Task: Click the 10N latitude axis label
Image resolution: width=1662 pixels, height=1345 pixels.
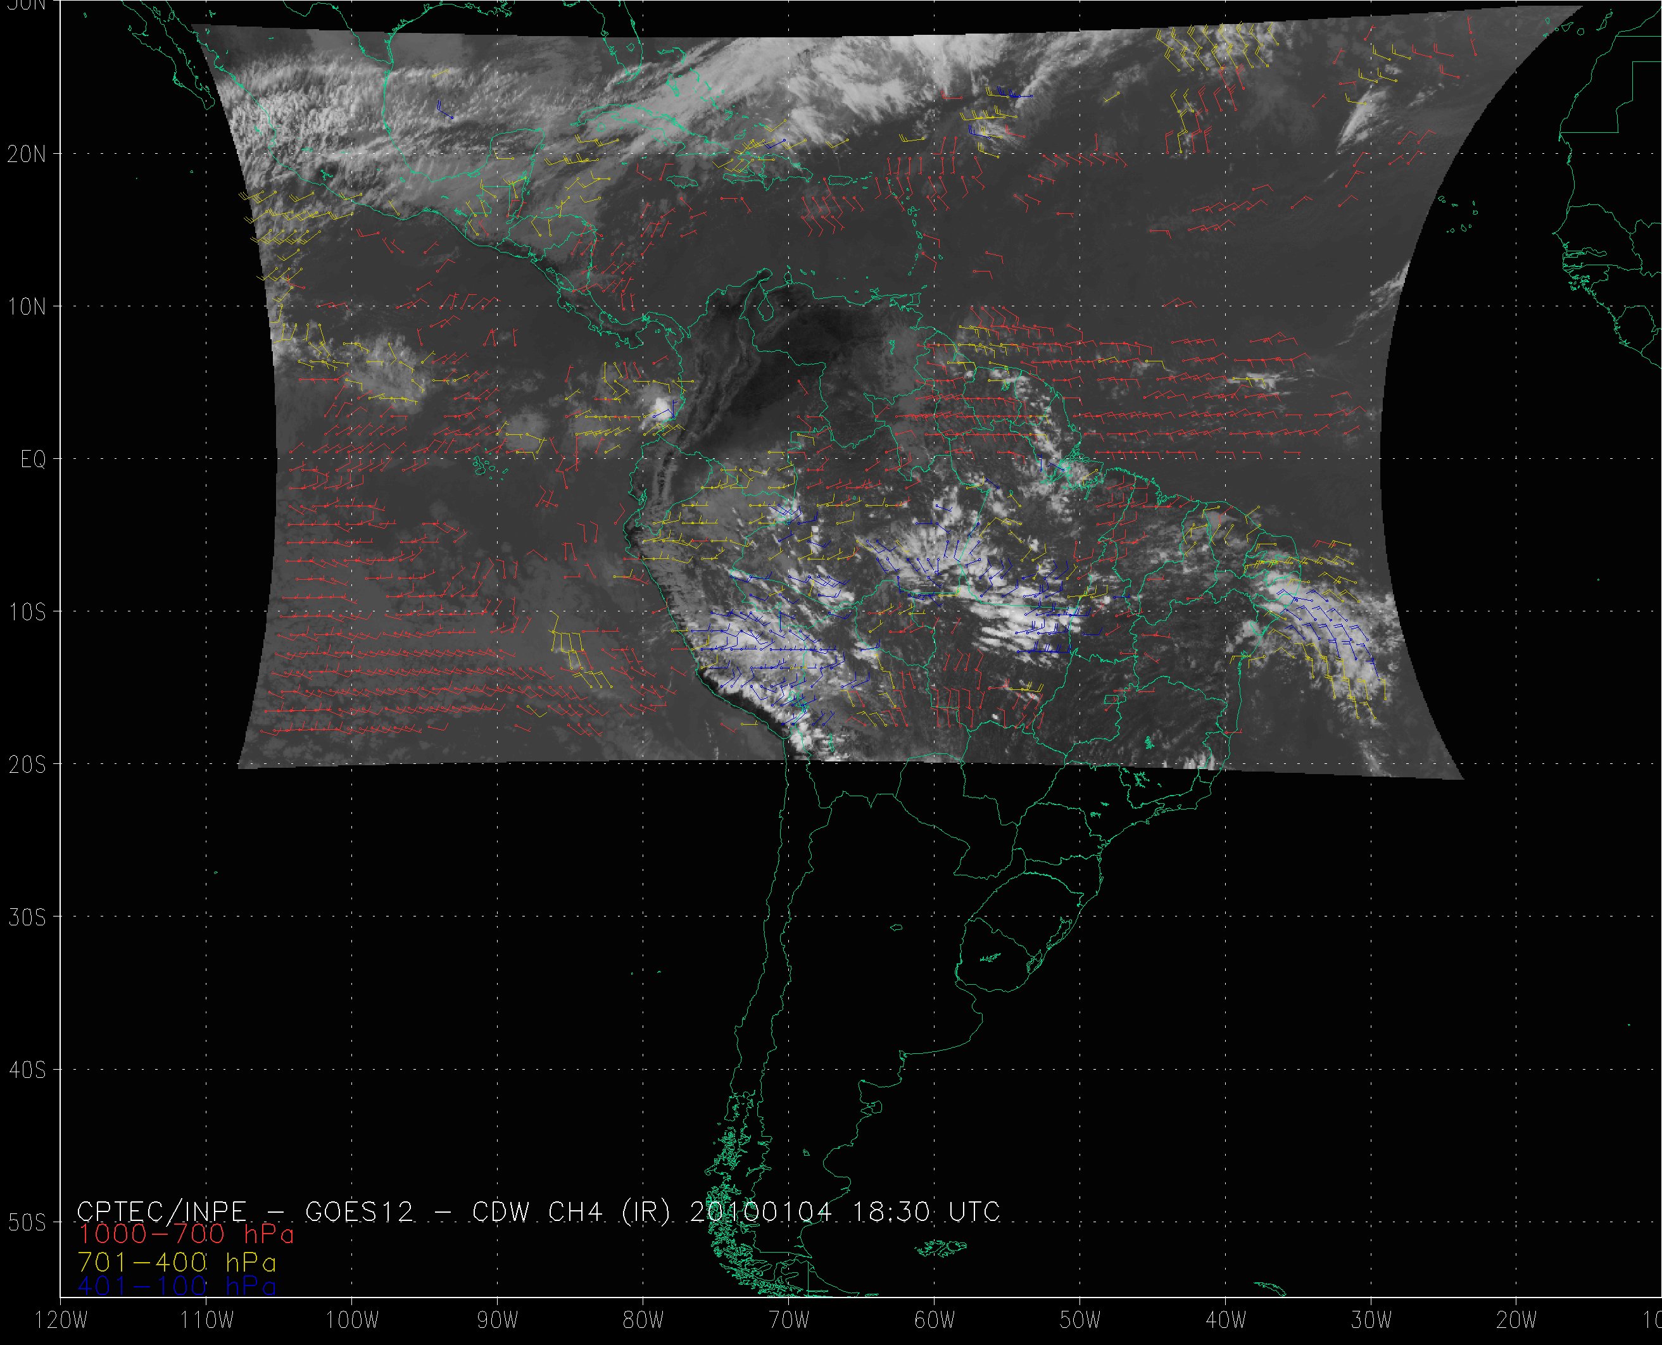Action: tap(27, 307)
